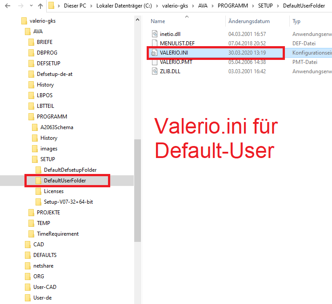Select the VALERIO.INI configuration file icon

tap(154, 53)
